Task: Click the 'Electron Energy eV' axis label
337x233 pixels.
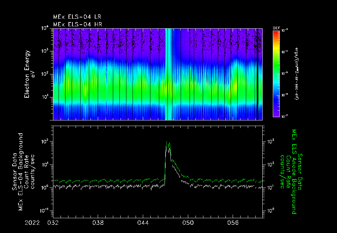Action: (x=29, y=74)
